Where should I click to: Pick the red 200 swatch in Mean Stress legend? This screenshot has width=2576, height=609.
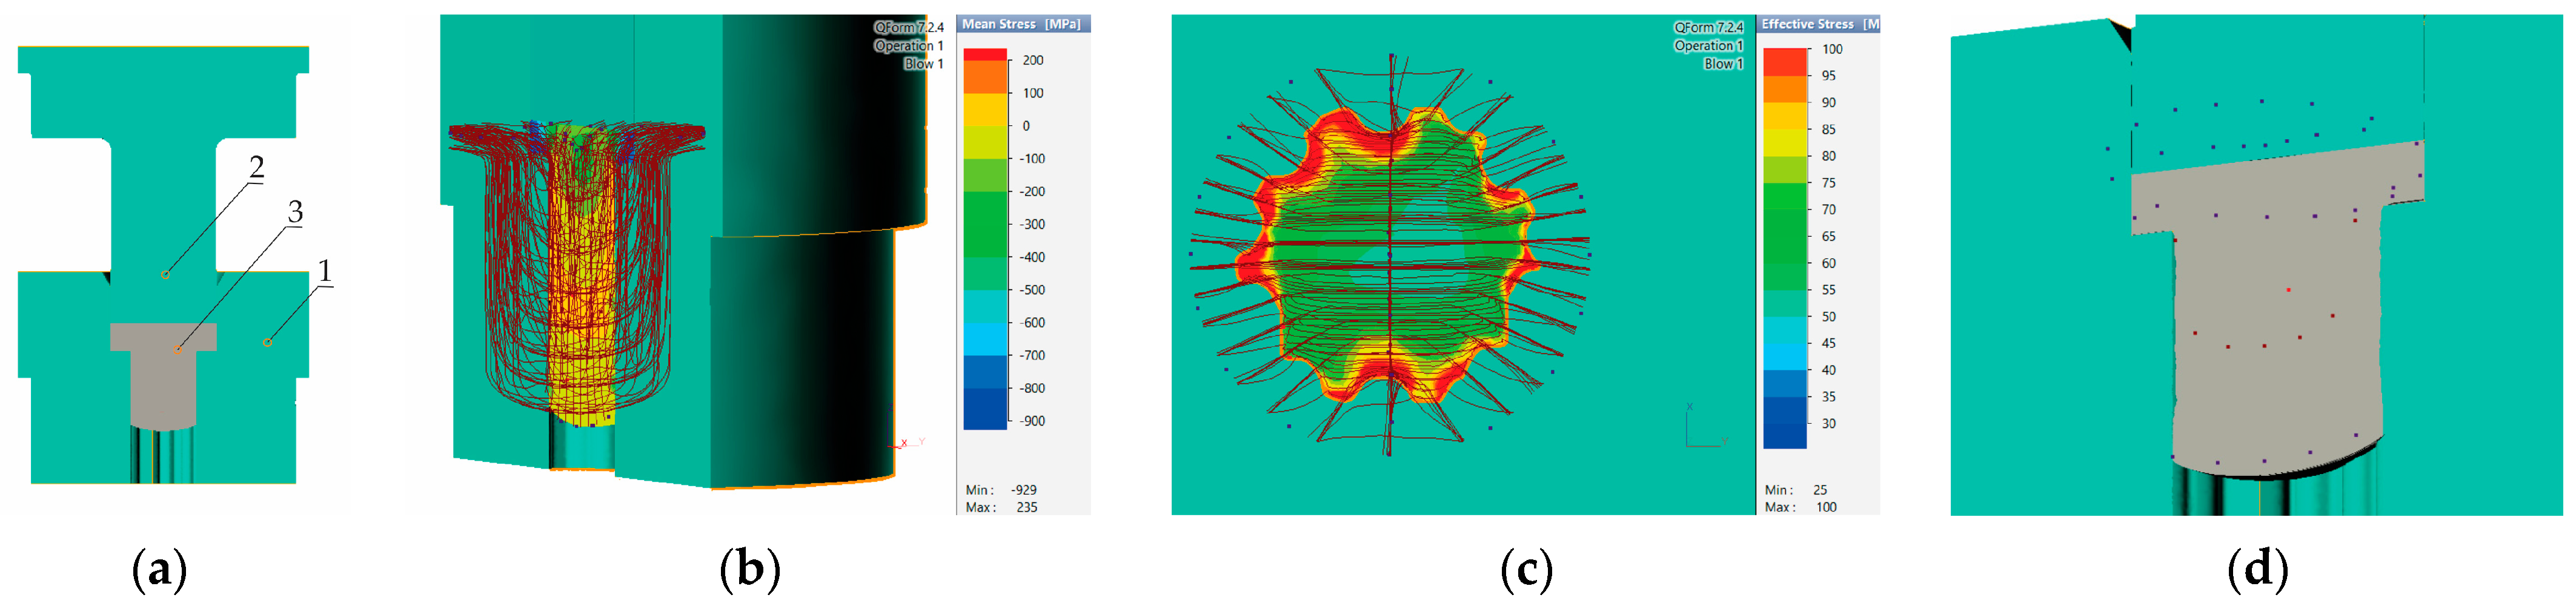pyautogui.click(x=984, y=55)
